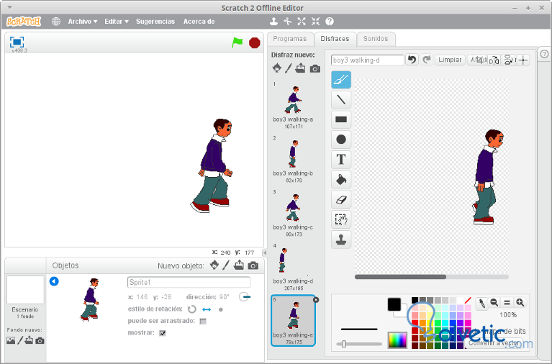This screenshot has height=364, width=552.
Task: Set rotation style to all around
Action: point(192,309)
